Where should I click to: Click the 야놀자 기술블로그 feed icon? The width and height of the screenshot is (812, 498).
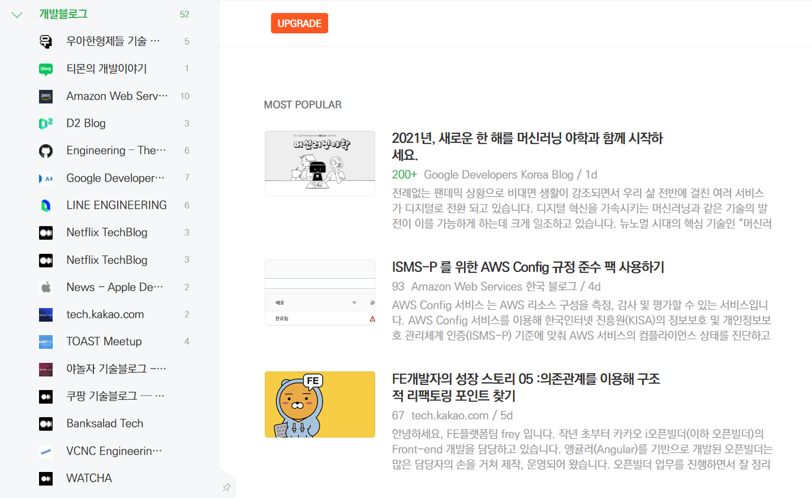tap(46, 369)
